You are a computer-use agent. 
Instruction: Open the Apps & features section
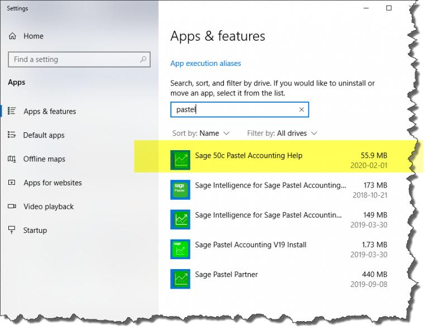pyautogui.click(x=49, y=112)
